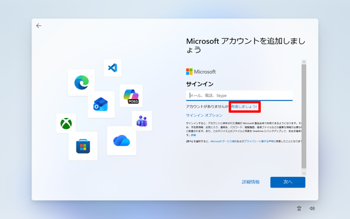350x219 pixels.
Task: Click the Visual Studio Code icon
Action: coord(113,68)
